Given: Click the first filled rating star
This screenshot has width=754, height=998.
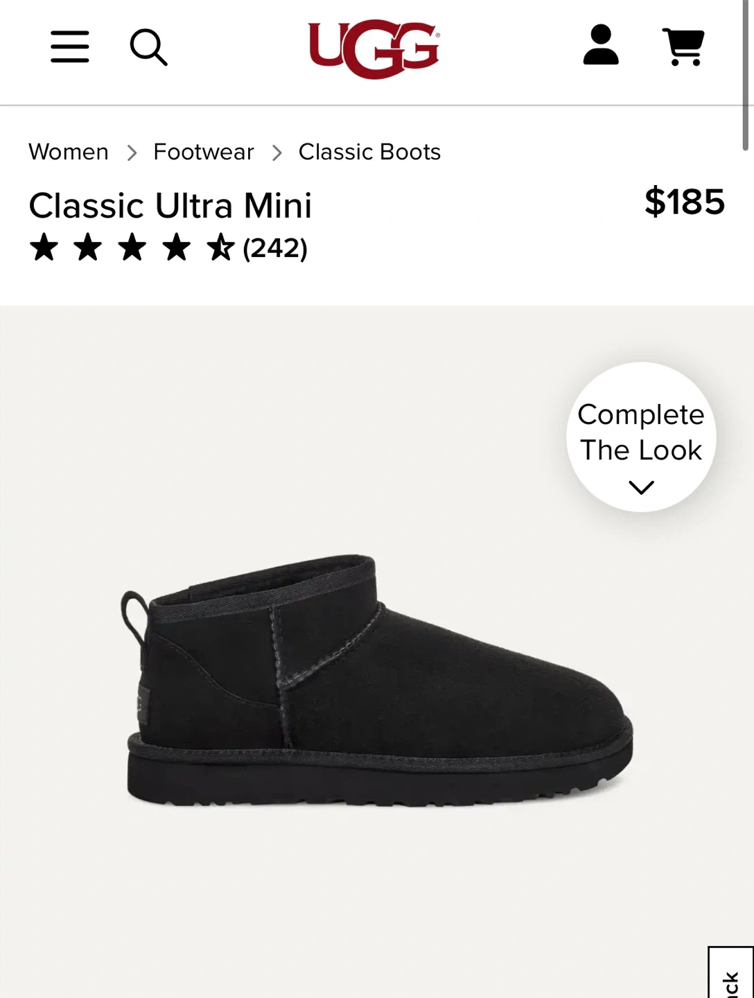Looking at the screenshot, I should click(44, 247).
